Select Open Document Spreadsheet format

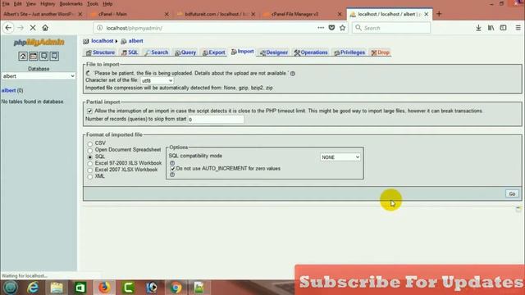89,150
